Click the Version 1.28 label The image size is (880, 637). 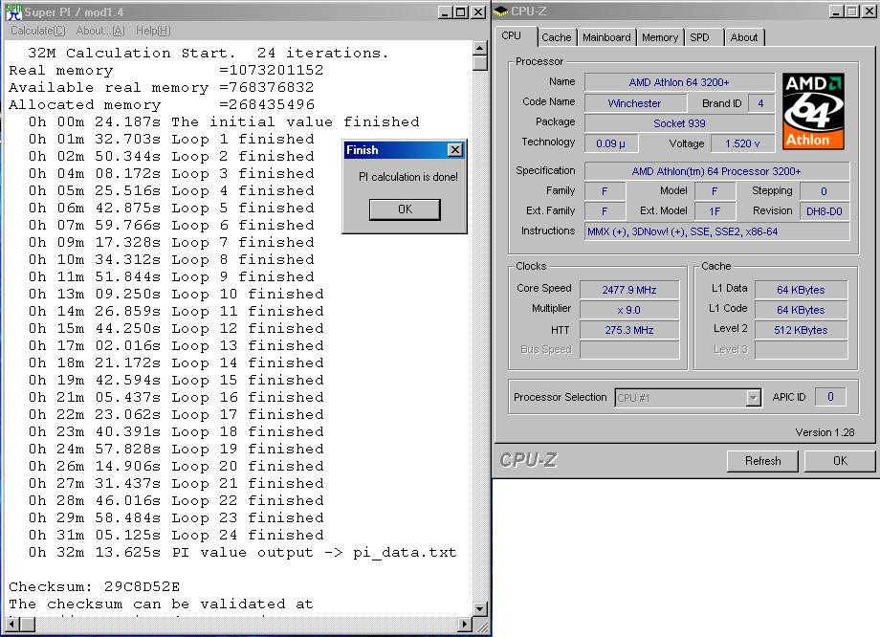tap(825, 432)
